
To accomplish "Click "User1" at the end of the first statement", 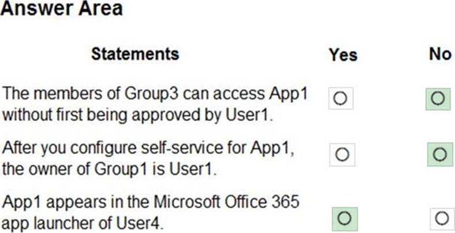I will click(x=248, y=114).
